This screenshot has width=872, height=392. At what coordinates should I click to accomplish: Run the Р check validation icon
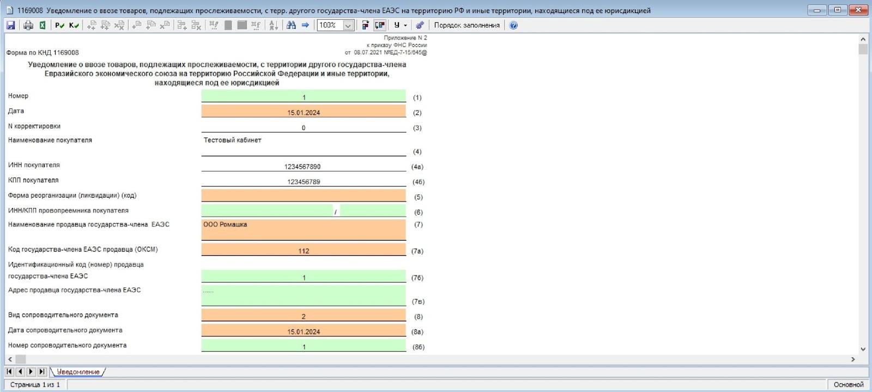point(59,25)
